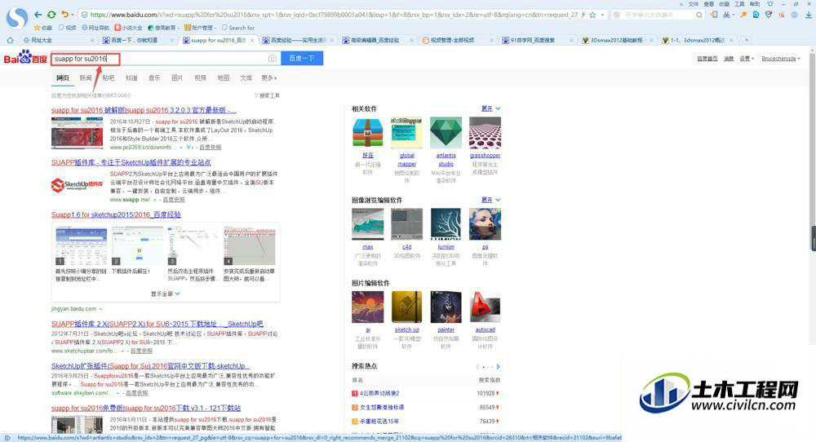
Task: Select the 地图 search category
Action: (x=224, y=78)
